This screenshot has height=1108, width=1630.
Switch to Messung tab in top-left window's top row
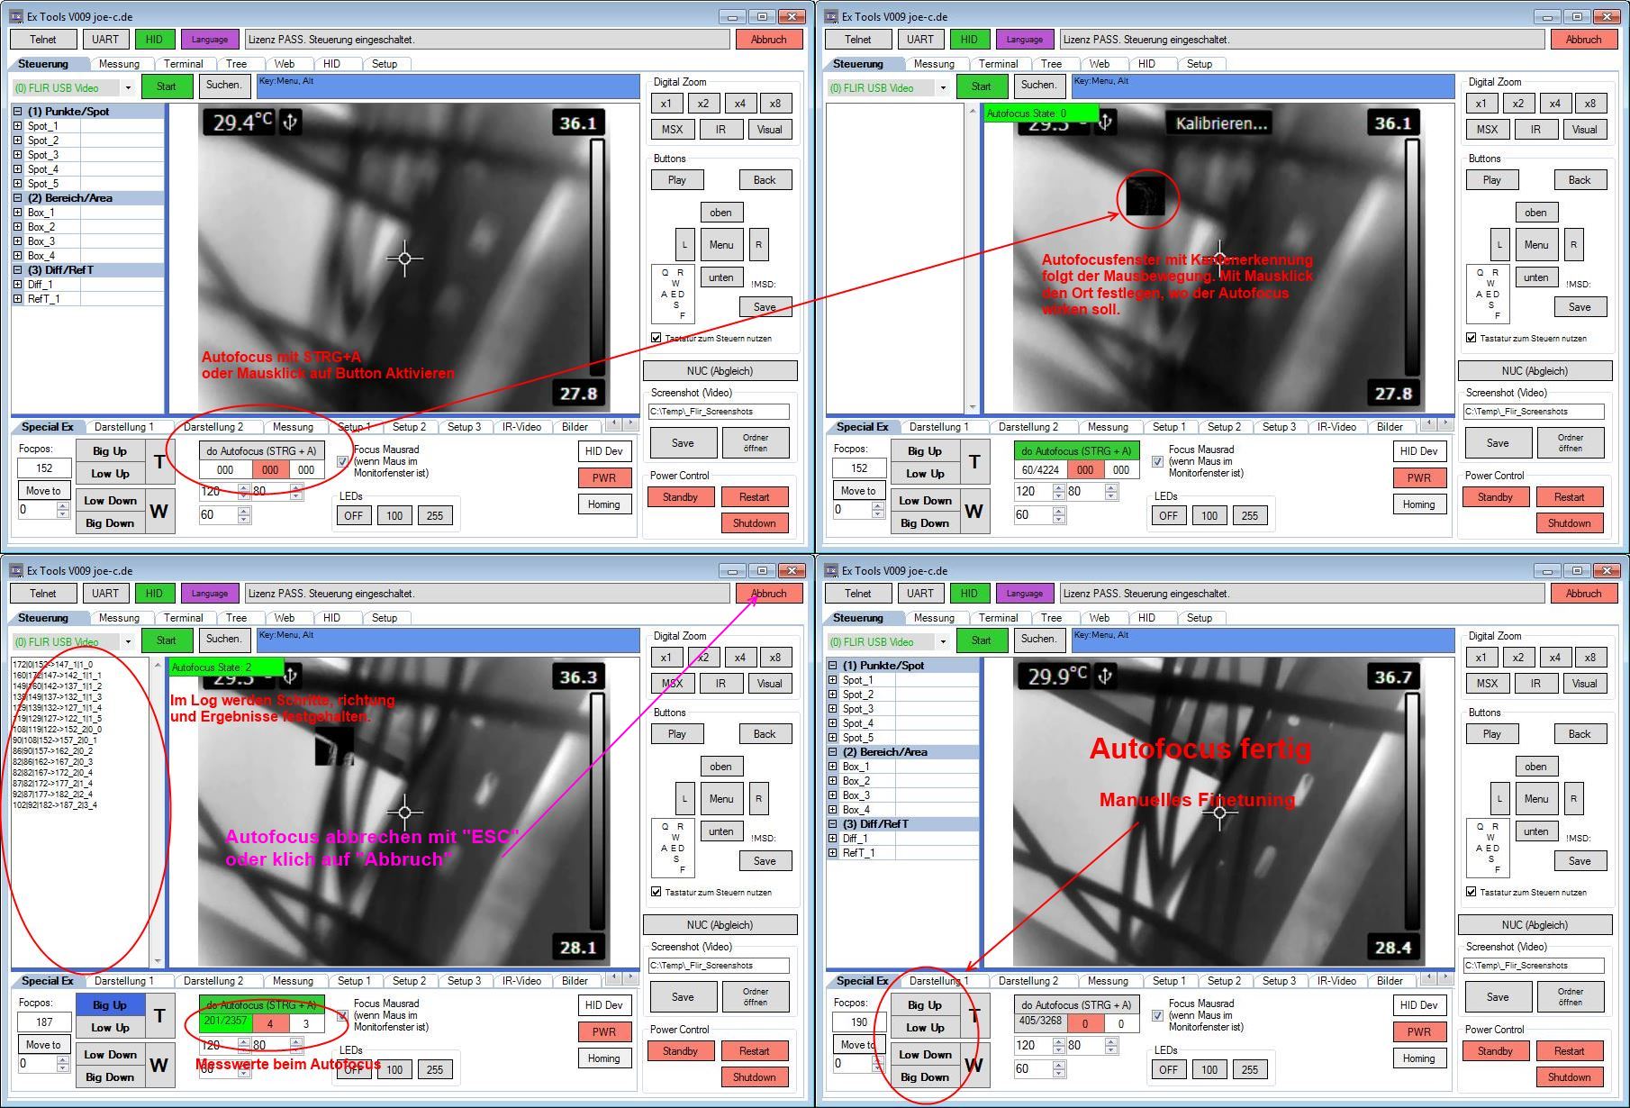click(x=119, y=64)
